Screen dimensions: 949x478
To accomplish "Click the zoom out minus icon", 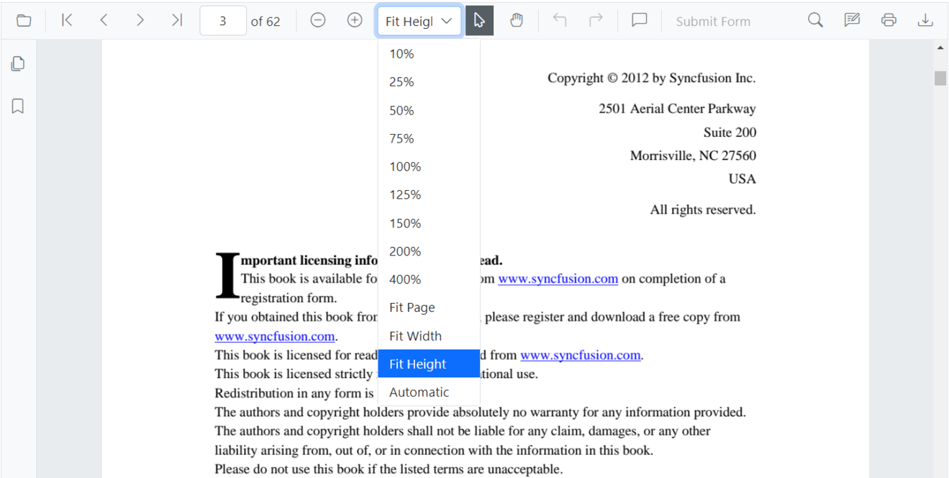I will (x=318, y=21).
